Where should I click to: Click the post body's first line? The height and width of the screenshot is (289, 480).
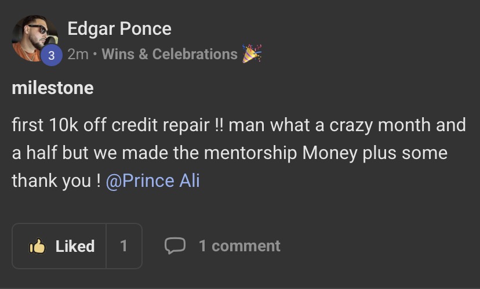click(239, 125)
